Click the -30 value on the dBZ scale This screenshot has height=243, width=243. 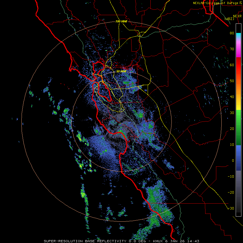coord(231,208)
